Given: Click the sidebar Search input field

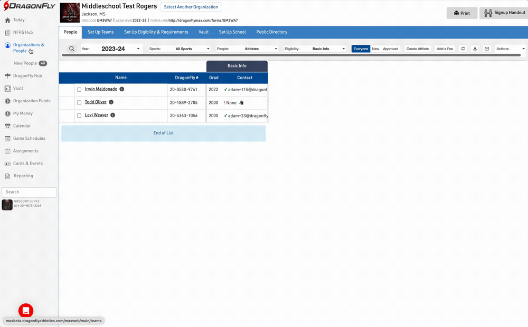Looking at the screenshot, I should 30,192.
